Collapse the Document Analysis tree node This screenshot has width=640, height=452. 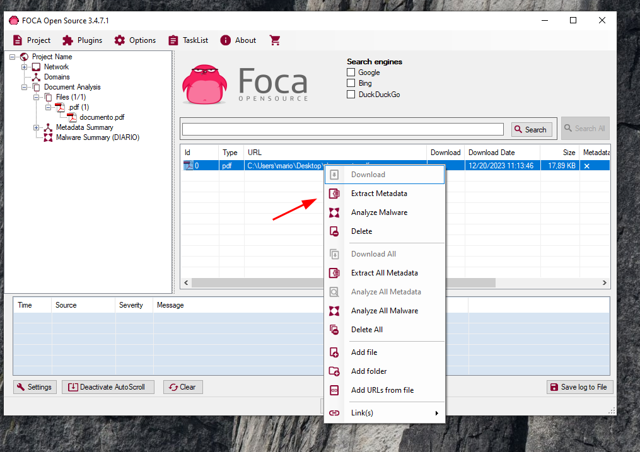pyautogui.click(x=25, y=87)
